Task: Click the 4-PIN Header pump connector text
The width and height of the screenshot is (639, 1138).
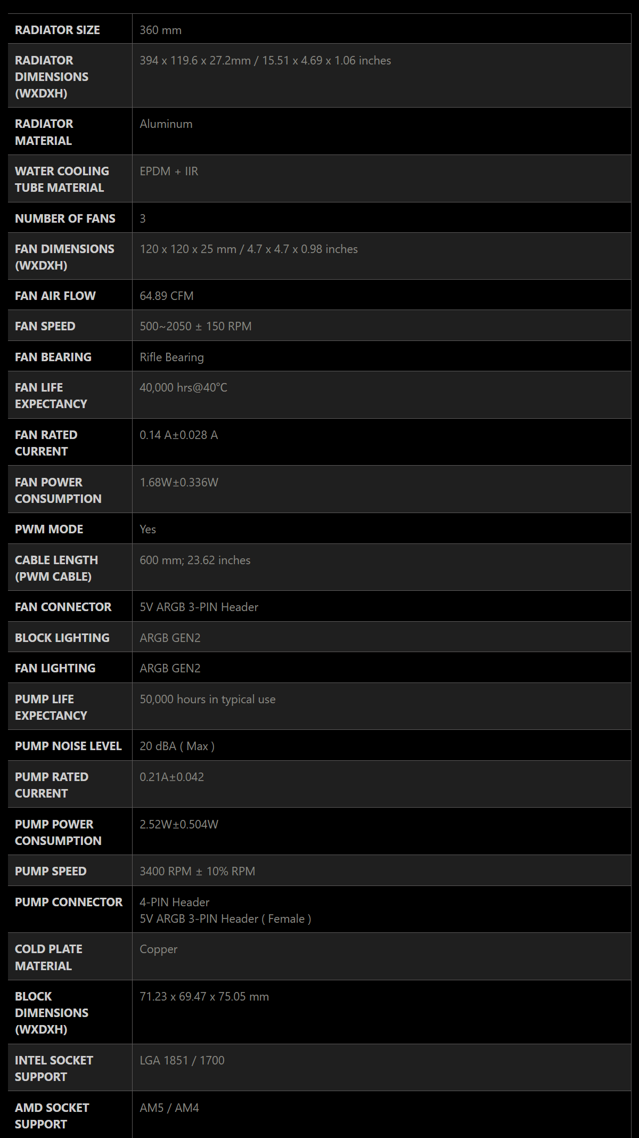Action: click(x=174, y=902)
